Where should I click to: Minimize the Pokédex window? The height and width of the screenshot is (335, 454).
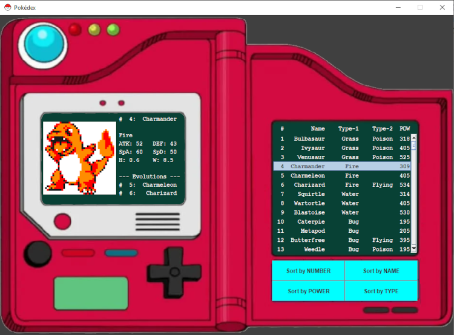(398, 7)
